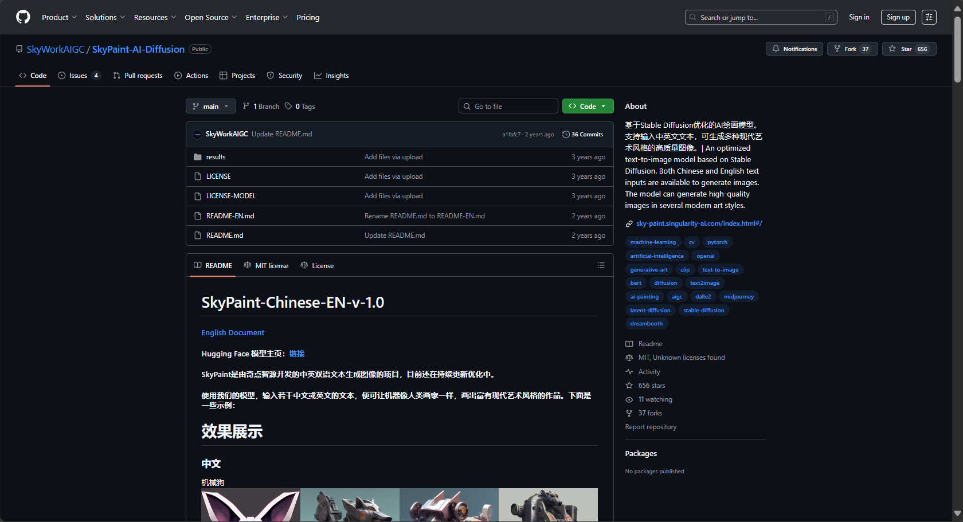Switch to the Actions tab
Image resolution: width=963 pixels, height=522 pixels.
[191, 76]
